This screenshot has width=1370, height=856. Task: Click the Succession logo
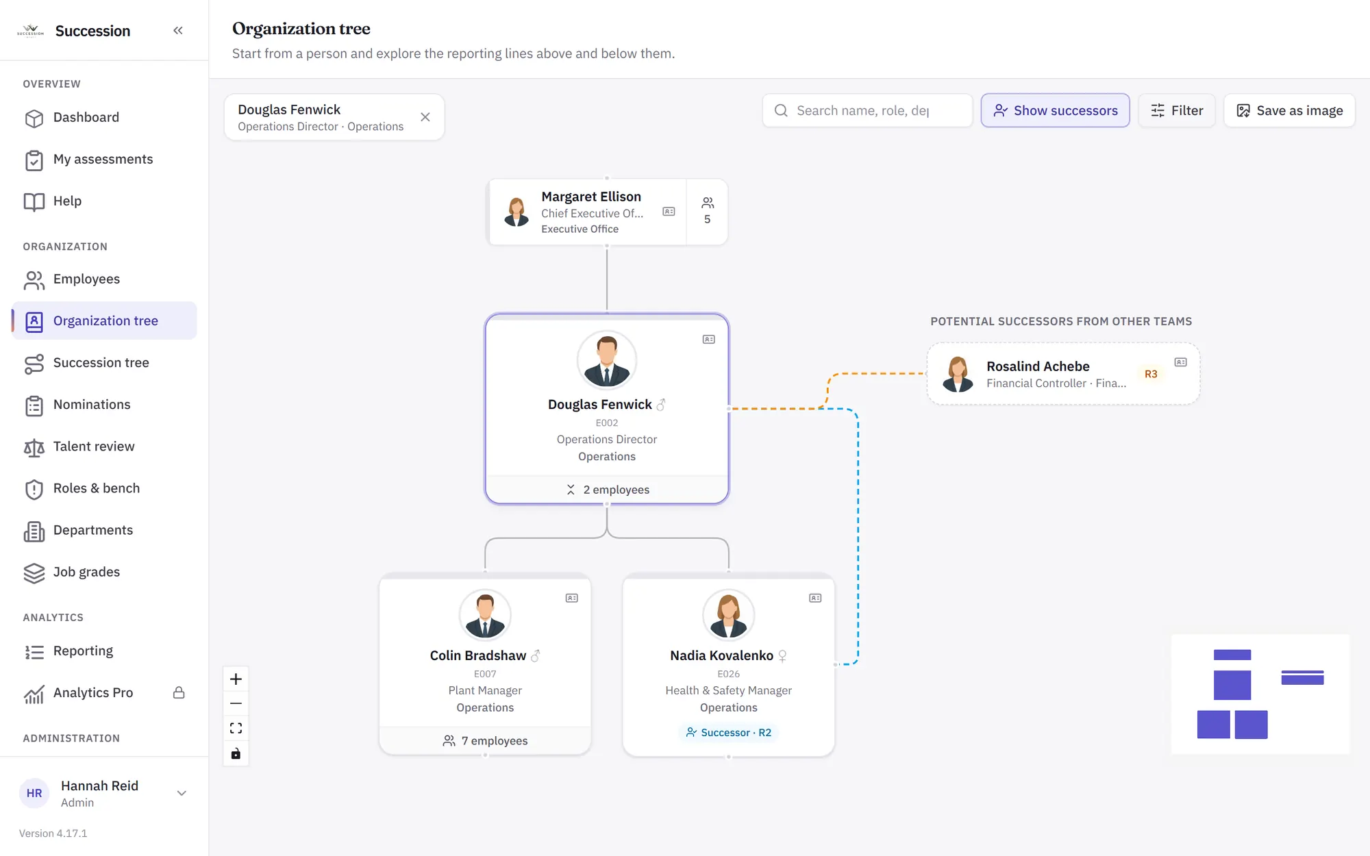pyautogui.click(x=30, y=31)
